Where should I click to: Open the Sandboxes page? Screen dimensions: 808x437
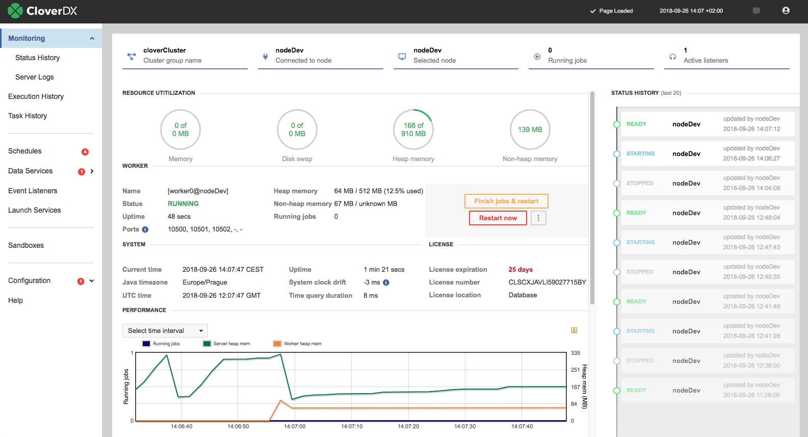click(x=26, y=245)
